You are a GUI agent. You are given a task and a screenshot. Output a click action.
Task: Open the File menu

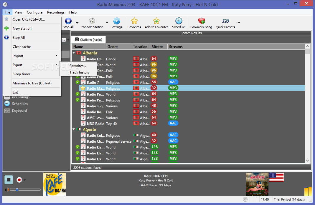click(x=7, y=12)
